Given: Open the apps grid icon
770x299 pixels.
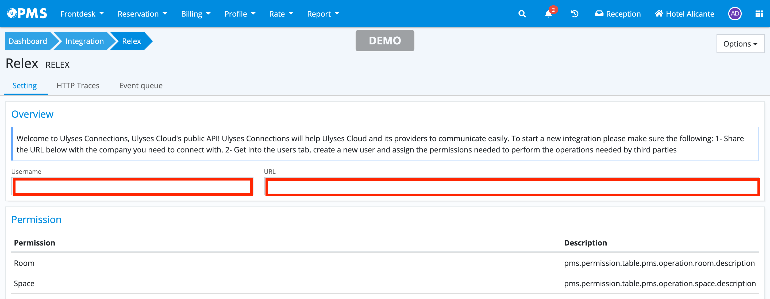Looking at the screenshot, I should 759,14.
